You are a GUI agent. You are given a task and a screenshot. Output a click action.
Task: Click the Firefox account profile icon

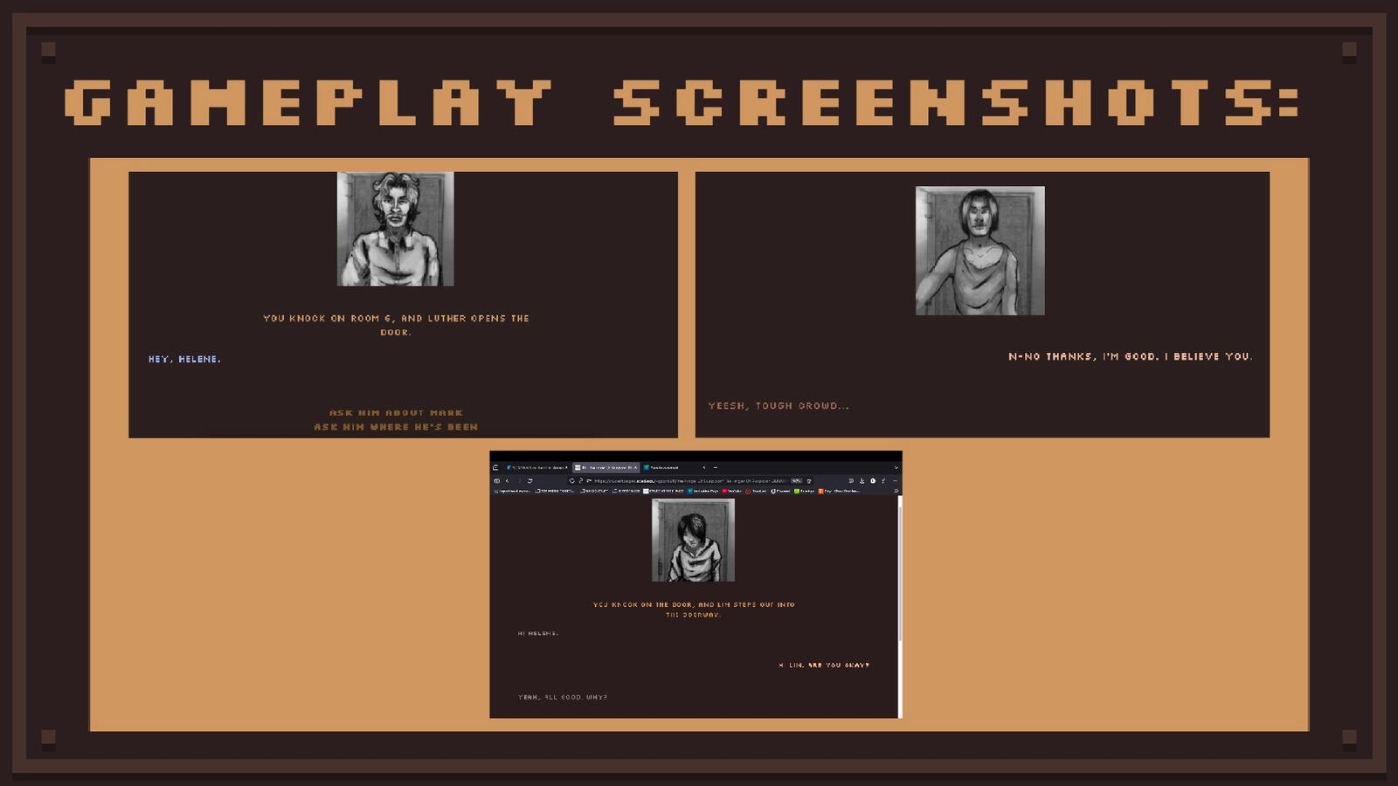[x=873, y=480]
